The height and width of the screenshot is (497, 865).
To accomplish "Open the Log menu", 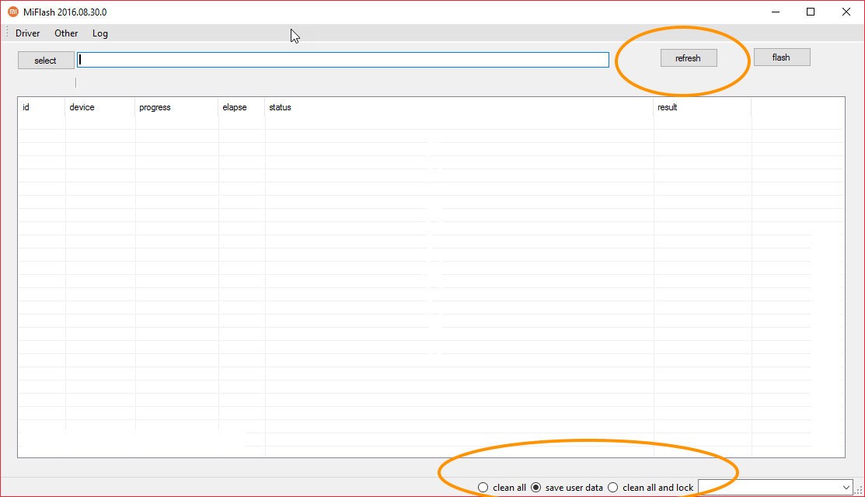I will click(100, 33).
